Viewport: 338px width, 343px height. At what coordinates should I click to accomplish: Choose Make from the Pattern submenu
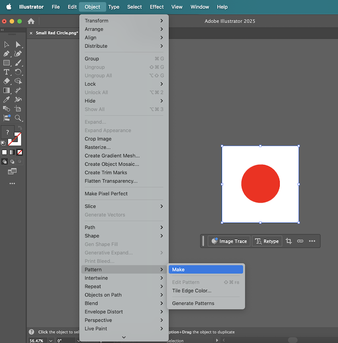click(206, 269)
